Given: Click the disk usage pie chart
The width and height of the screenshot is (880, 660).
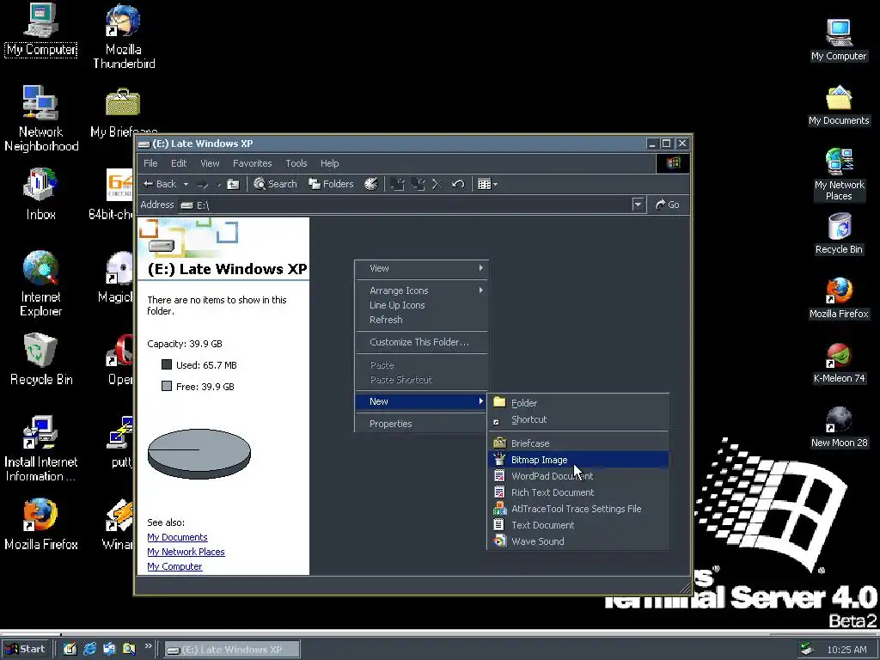Looking at the screenshot, I should [x=199, y=454].
